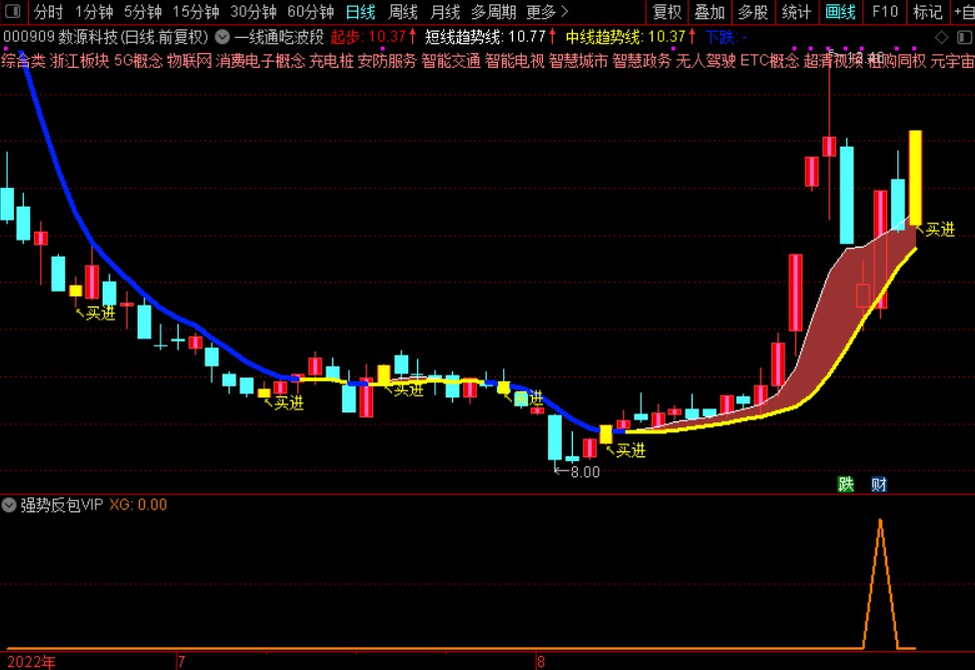Click the 买进 signal beside the latest yellow candle
This screenshot has height=670, width=975.
[x=939, y=230]
